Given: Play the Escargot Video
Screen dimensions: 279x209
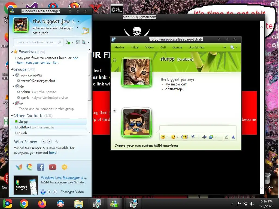Looking at the screenshot, I should click(x=43, y=192).
